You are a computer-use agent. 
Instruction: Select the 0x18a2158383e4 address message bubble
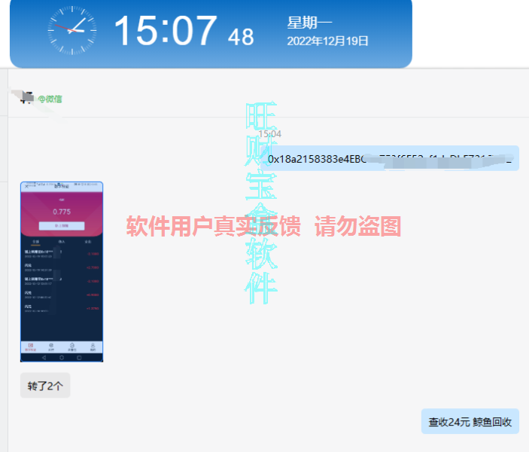(390, 159)
